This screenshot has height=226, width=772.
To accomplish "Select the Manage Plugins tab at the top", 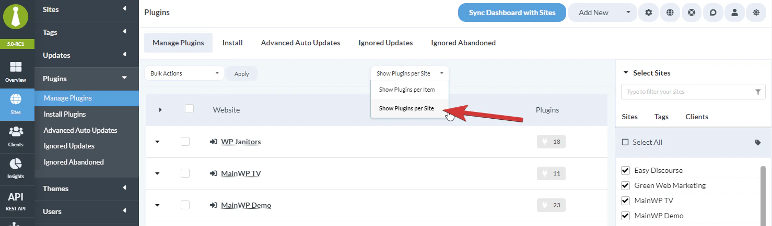I will click(178, 43).
